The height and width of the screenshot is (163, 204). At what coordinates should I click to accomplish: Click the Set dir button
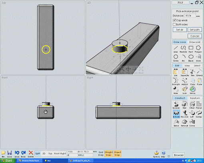point(180,30)
